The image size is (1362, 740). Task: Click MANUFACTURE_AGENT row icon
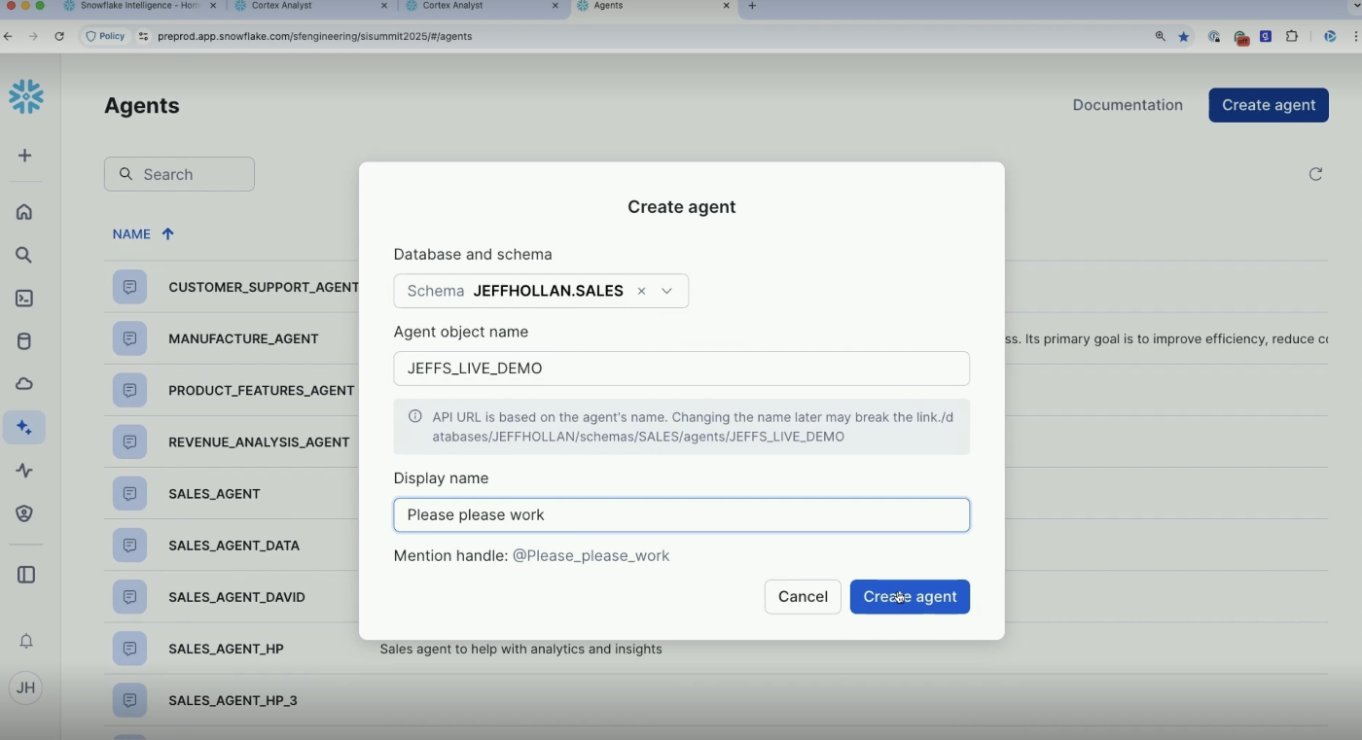129,338
